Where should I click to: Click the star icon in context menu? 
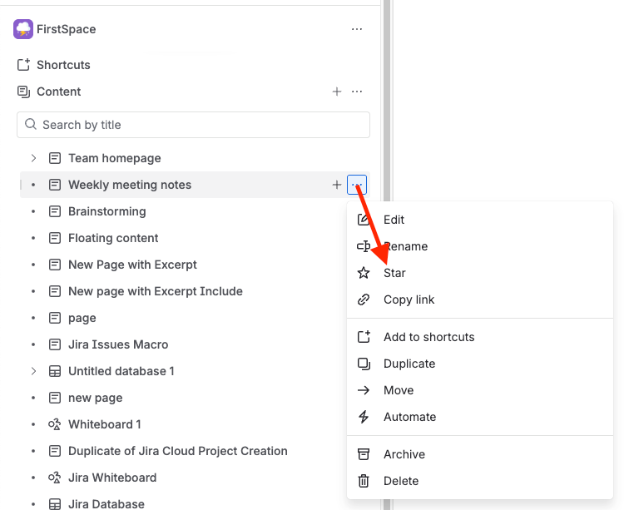(364, 273)
